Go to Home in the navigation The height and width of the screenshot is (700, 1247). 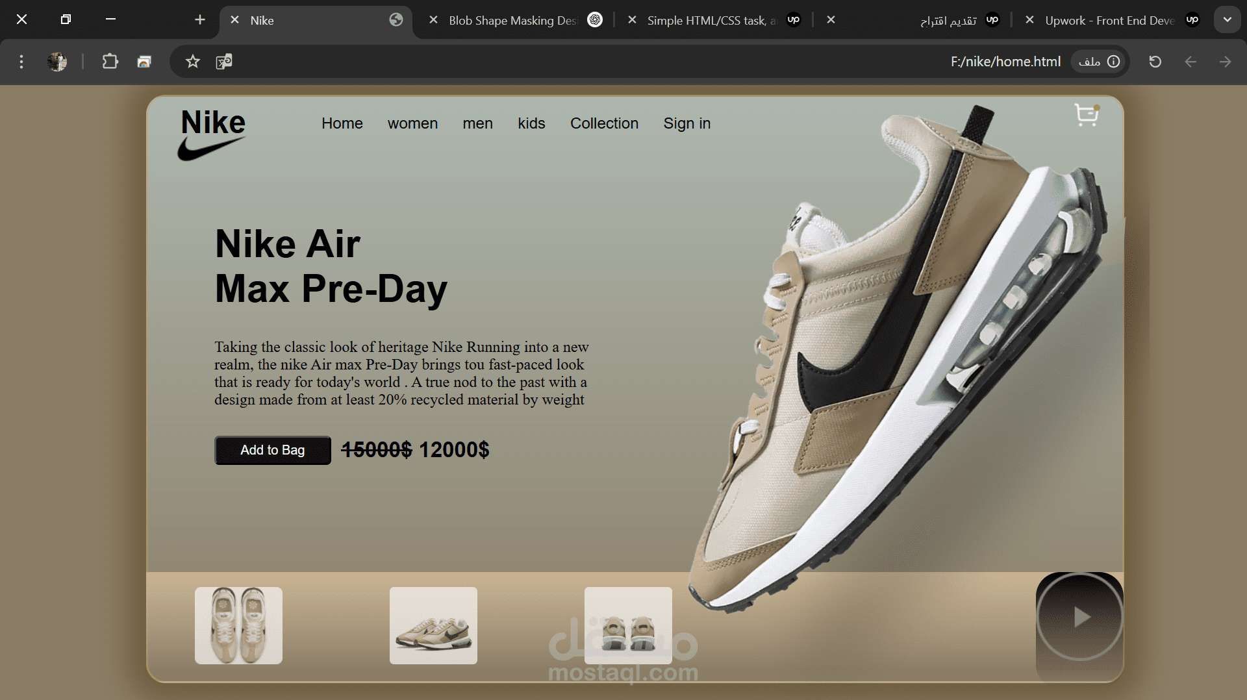tap(342, 123)
